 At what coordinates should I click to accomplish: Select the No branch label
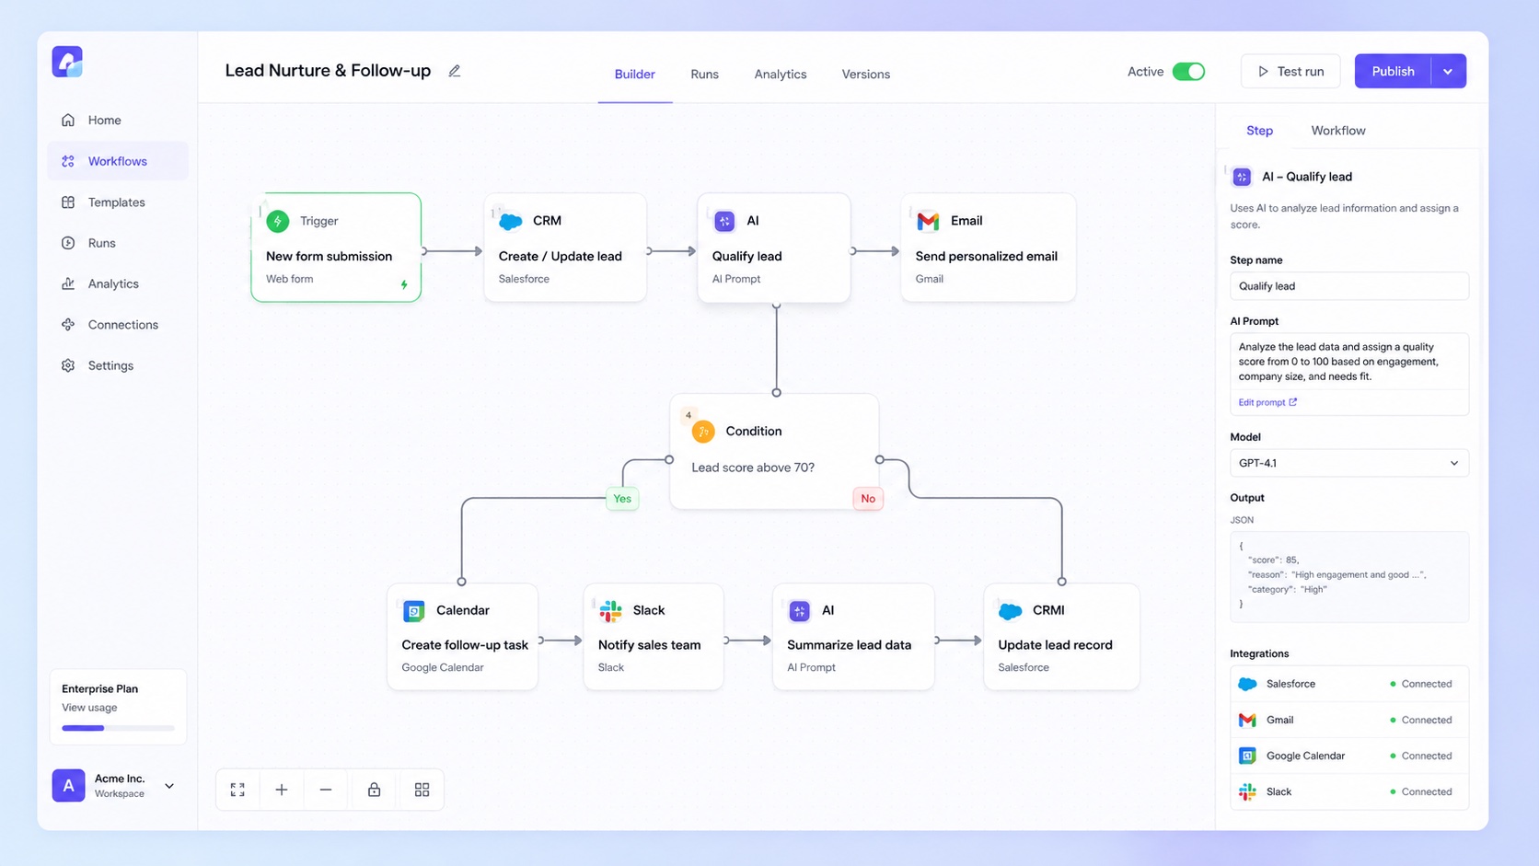pyautogui.click(x=868, y=499)
